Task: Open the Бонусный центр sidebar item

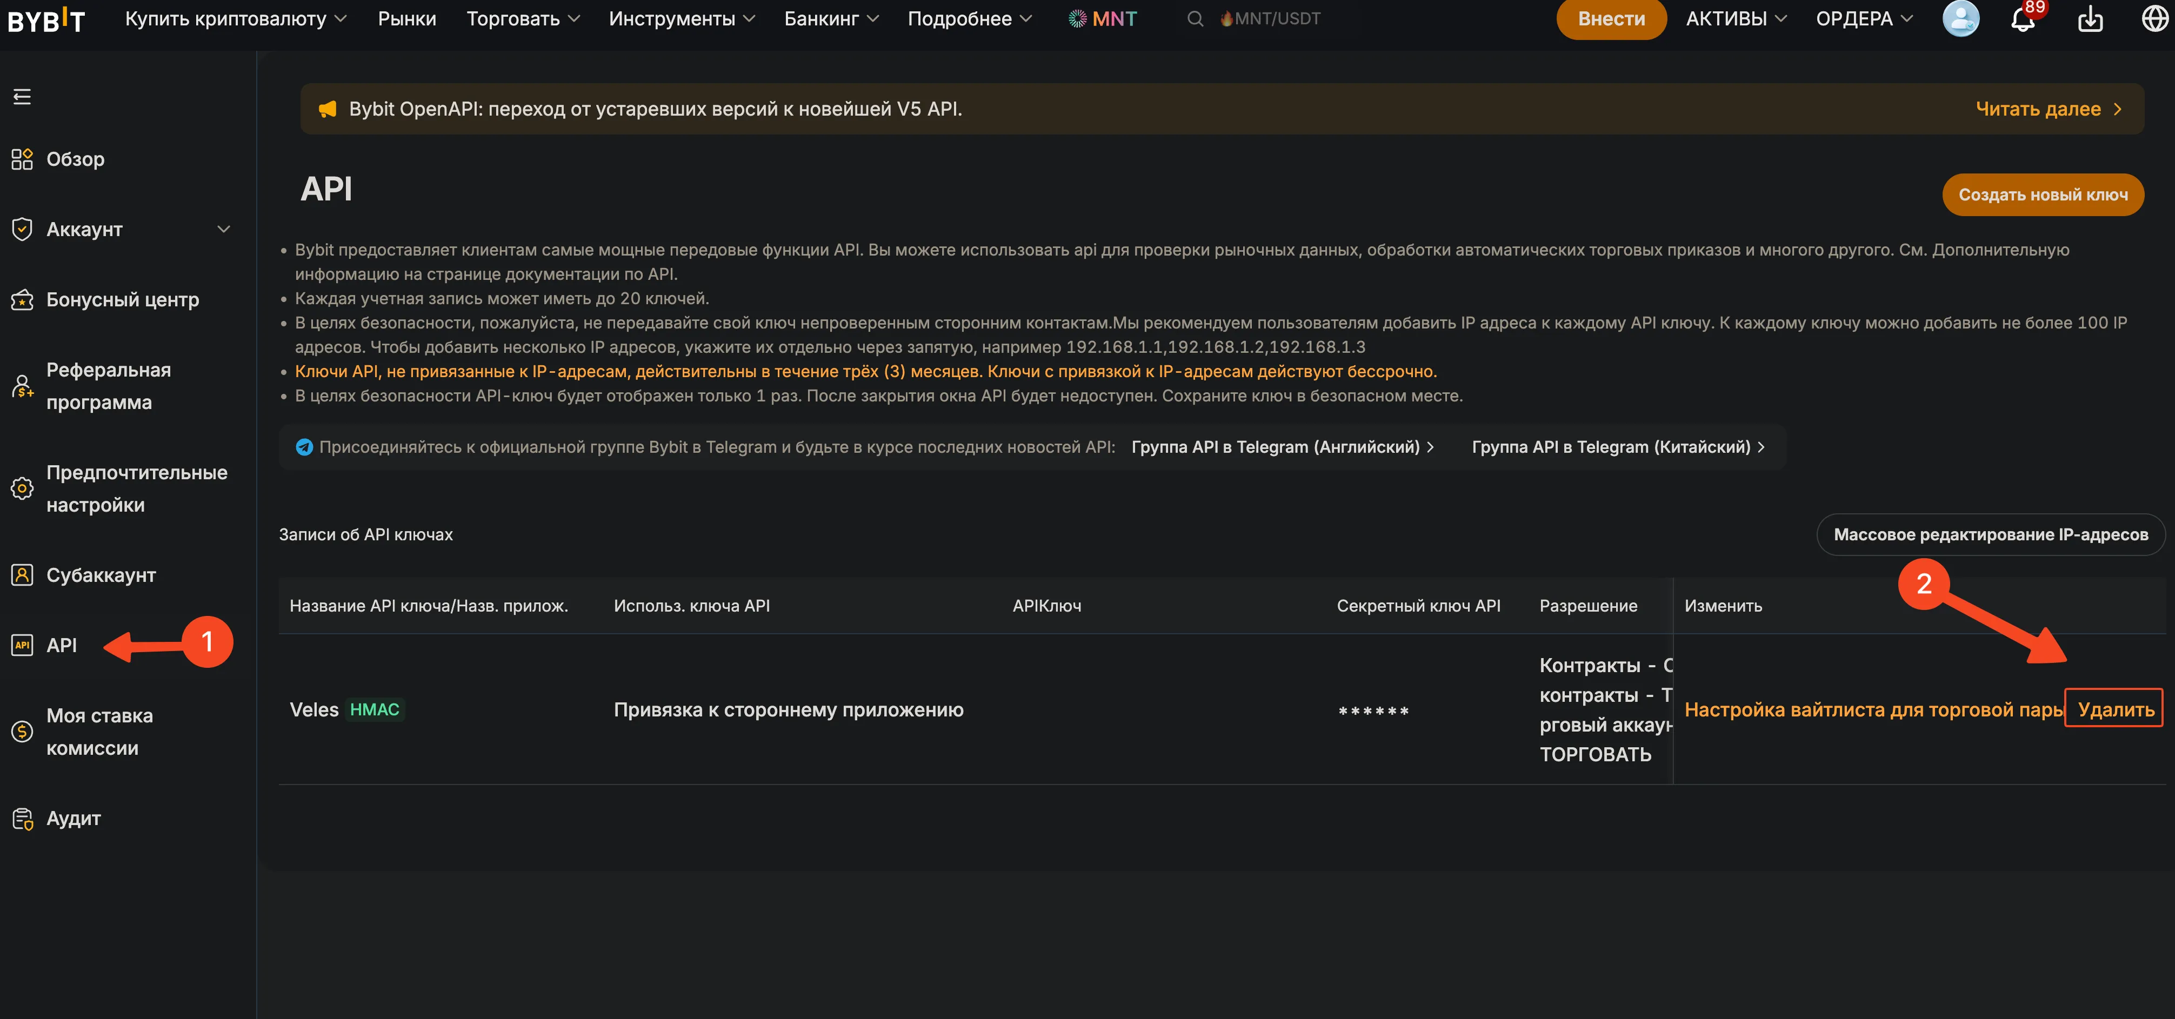Action: pos(123,300)
